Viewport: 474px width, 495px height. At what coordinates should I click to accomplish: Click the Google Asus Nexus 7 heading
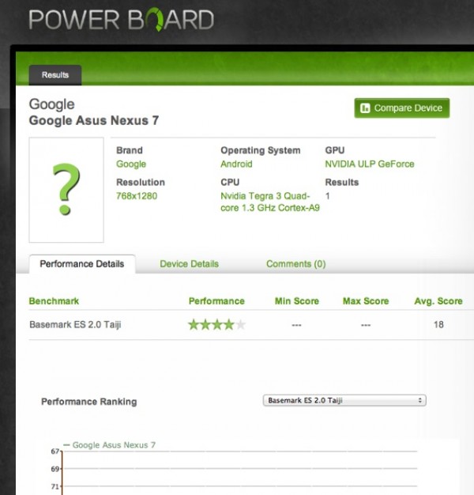coord(94,121)
